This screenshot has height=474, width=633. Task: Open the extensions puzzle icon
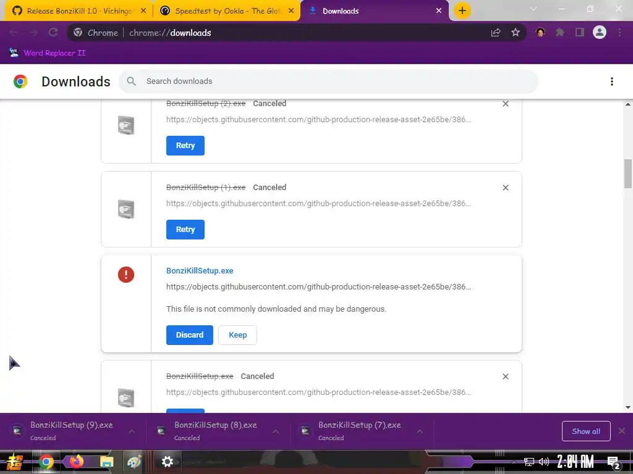pos(560,33)
